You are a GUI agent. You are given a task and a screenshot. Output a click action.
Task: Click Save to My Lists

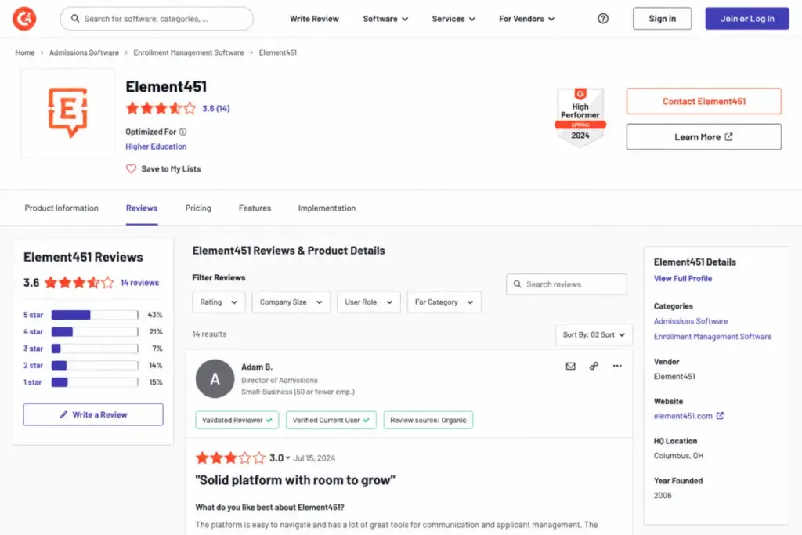pos(171,168)
